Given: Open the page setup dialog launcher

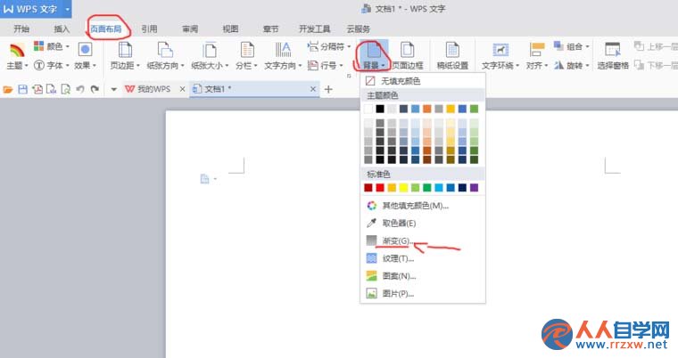Looking at the screenshot, I should coord(349,76).
